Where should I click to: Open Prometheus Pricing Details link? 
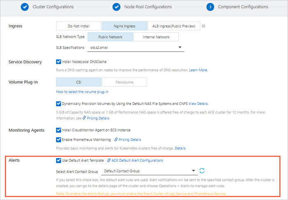pos(130,140)
